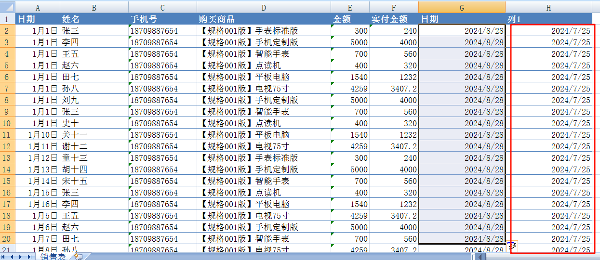Select column F header

pos(394,7)
